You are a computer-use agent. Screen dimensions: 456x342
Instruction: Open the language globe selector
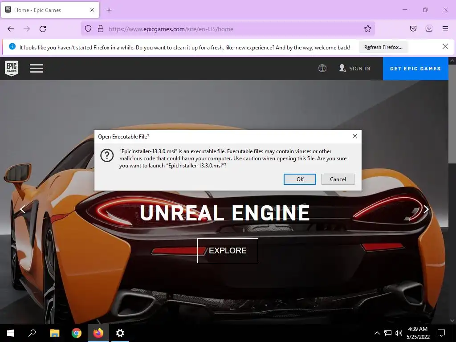[x=322, y=68]
